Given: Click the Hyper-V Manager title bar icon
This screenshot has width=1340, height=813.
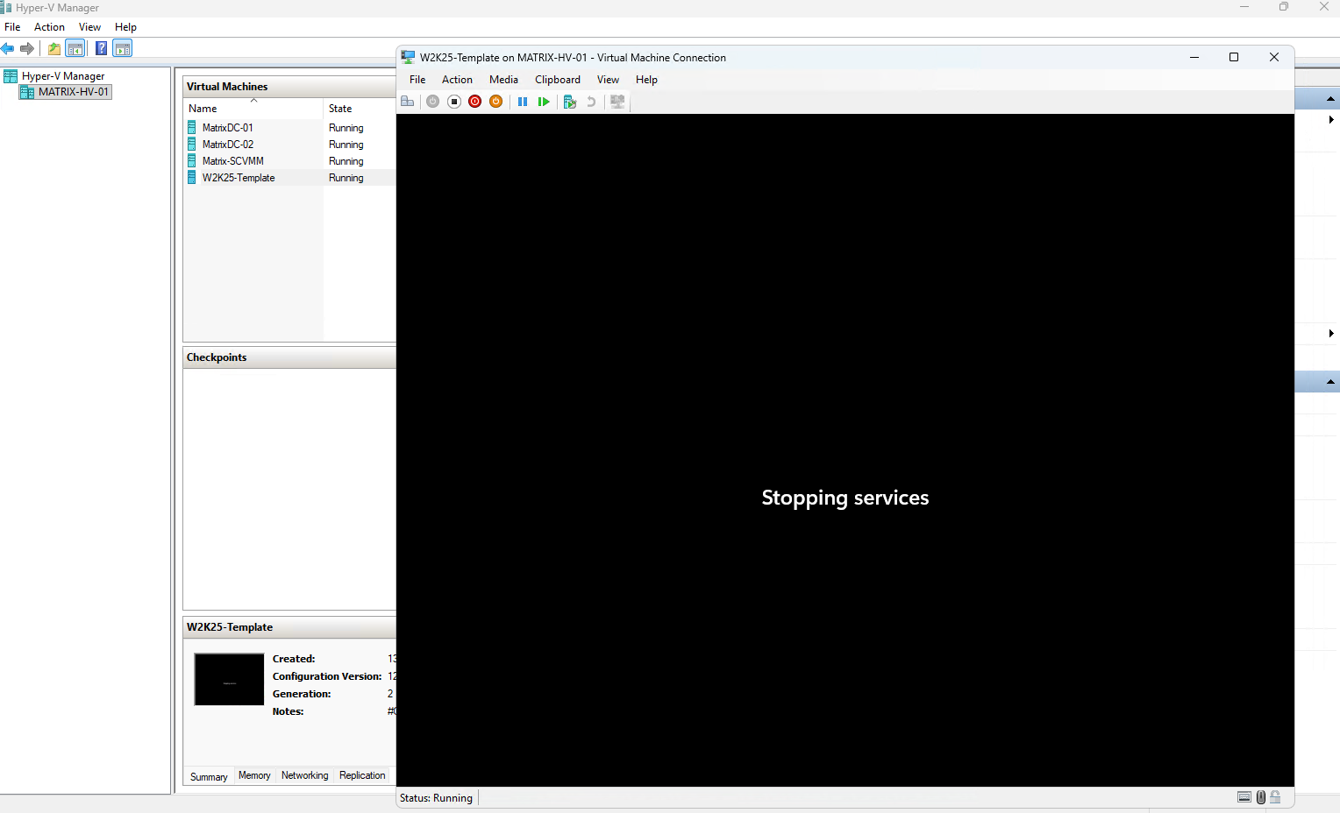Looking at the screenshot, I should click(6, 7).
